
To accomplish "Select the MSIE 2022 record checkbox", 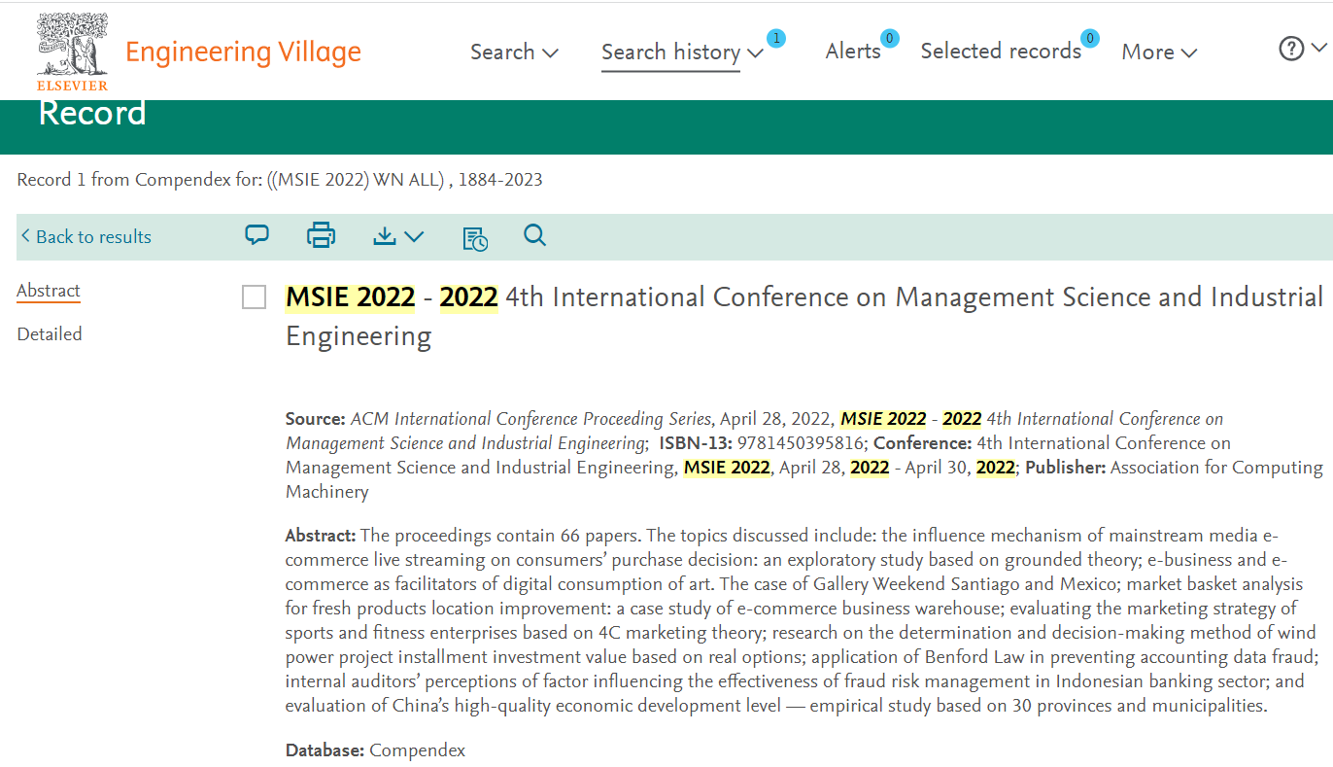I will [x=254, y=297].
